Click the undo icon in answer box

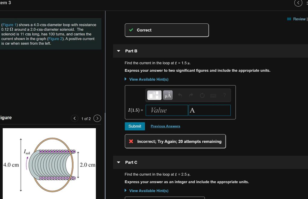tap(180, 95)
